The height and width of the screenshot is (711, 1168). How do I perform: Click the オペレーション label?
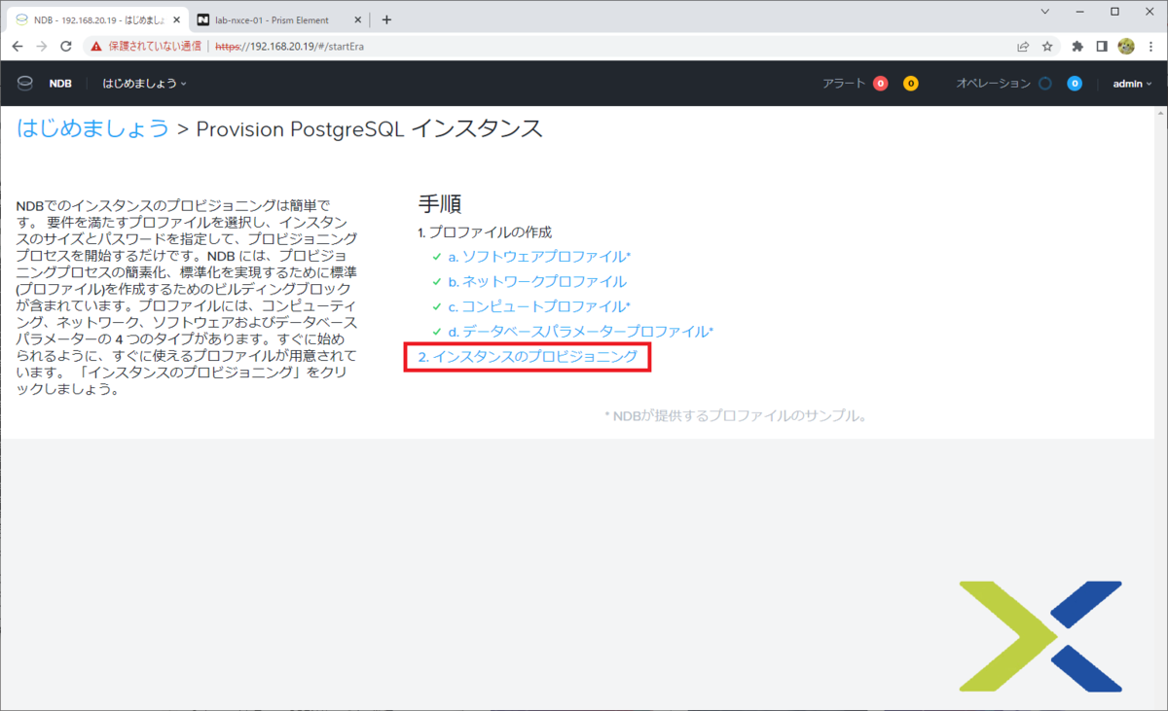[993, 84]
